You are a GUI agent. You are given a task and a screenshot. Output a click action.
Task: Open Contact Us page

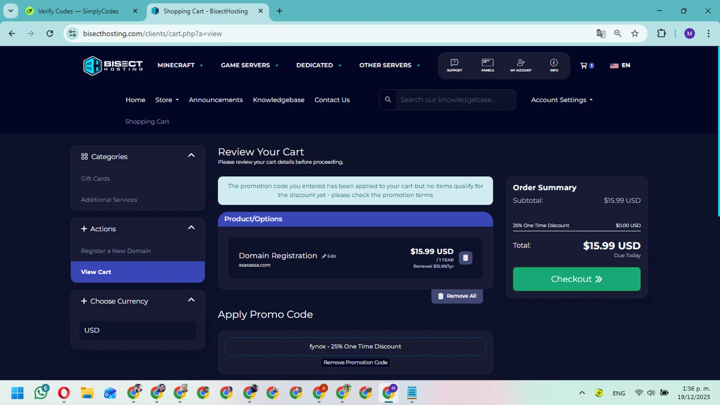332,100
